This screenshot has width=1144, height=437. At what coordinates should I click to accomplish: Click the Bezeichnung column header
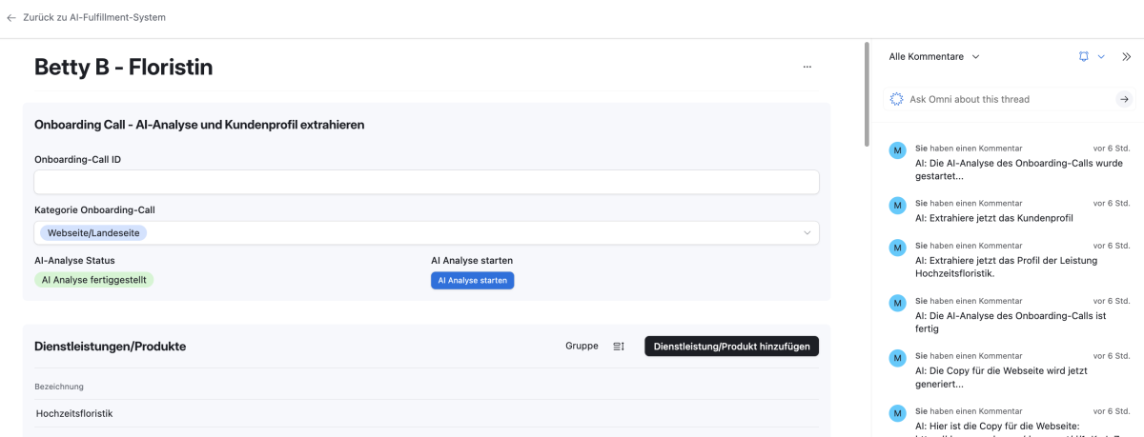(59, 387)
